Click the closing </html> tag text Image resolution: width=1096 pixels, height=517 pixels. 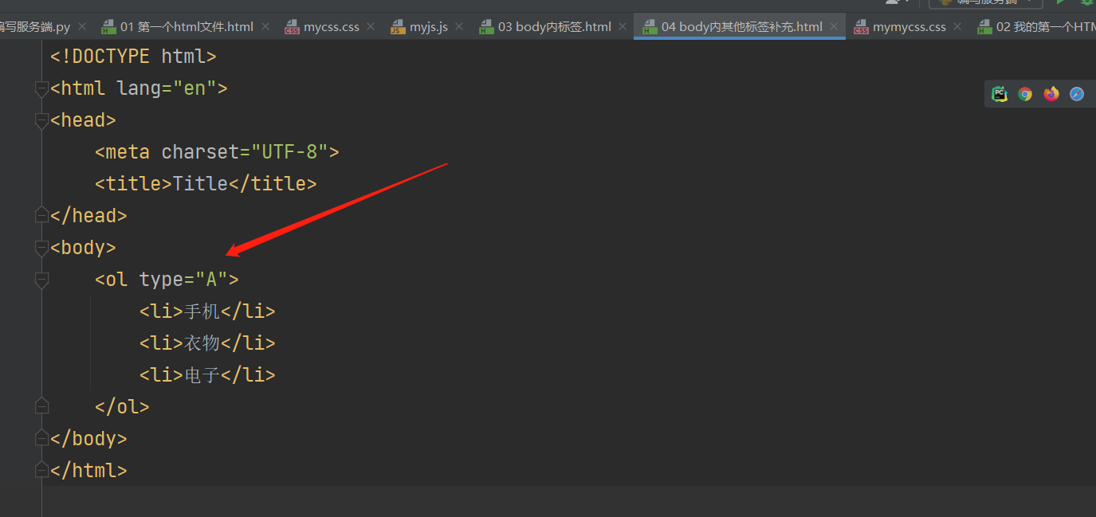pos(88,470)
